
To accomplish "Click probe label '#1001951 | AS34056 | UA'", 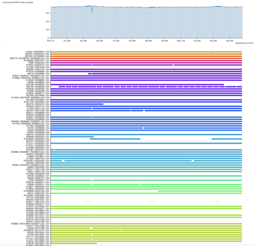I will 36,161.
